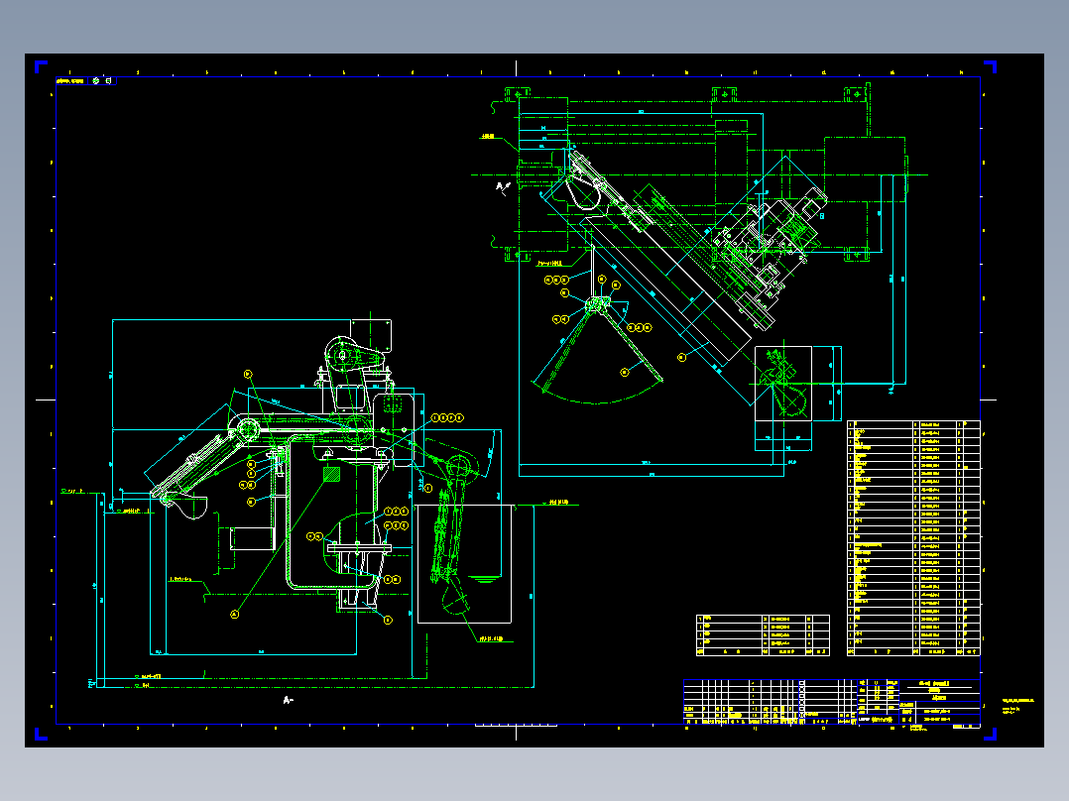Select the yellow label in top-left drawing box

[70, 80]
